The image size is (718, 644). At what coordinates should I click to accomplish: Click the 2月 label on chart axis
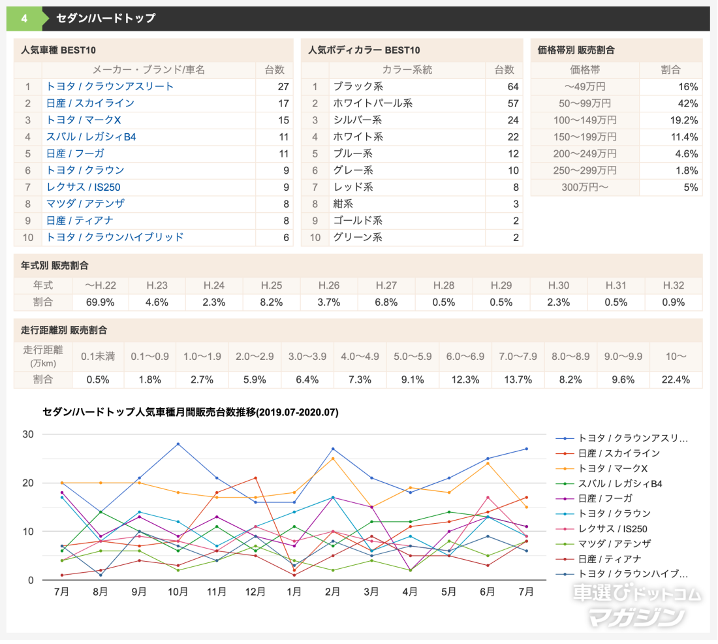[332, 592]
